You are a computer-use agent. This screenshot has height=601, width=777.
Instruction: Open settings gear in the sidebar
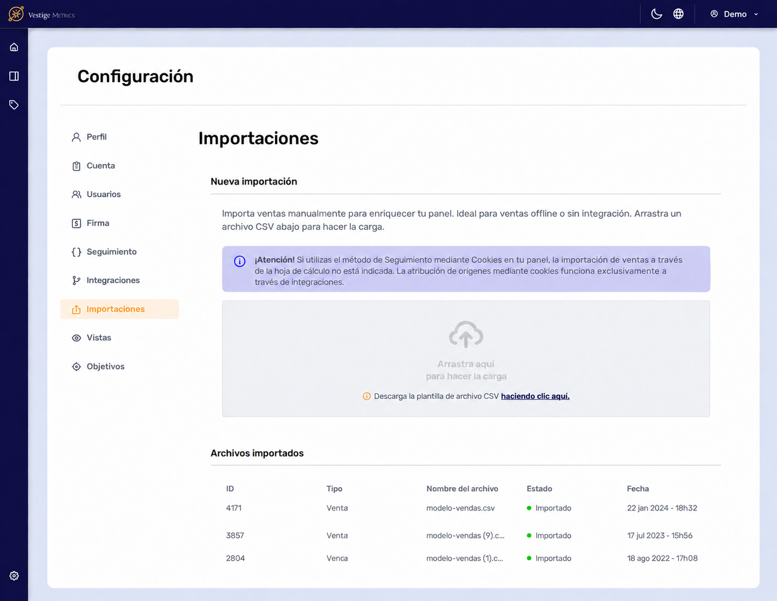[x=14, y=576]
